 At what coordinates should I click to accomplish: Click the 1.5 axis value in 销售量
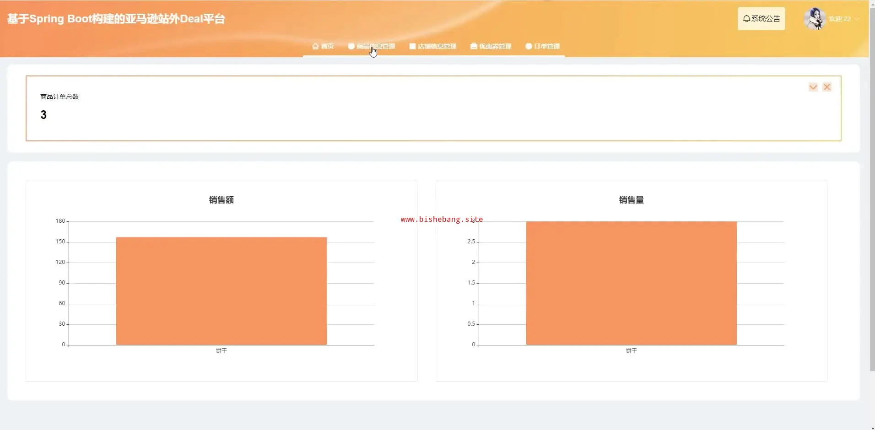(x=471, y=283)
